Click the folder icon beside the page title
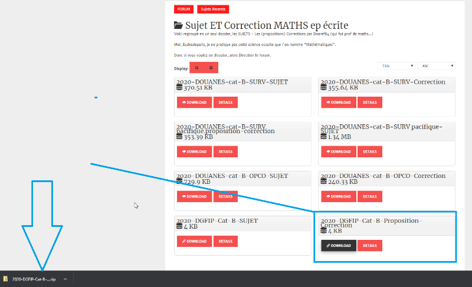 [x=178, y=25]
